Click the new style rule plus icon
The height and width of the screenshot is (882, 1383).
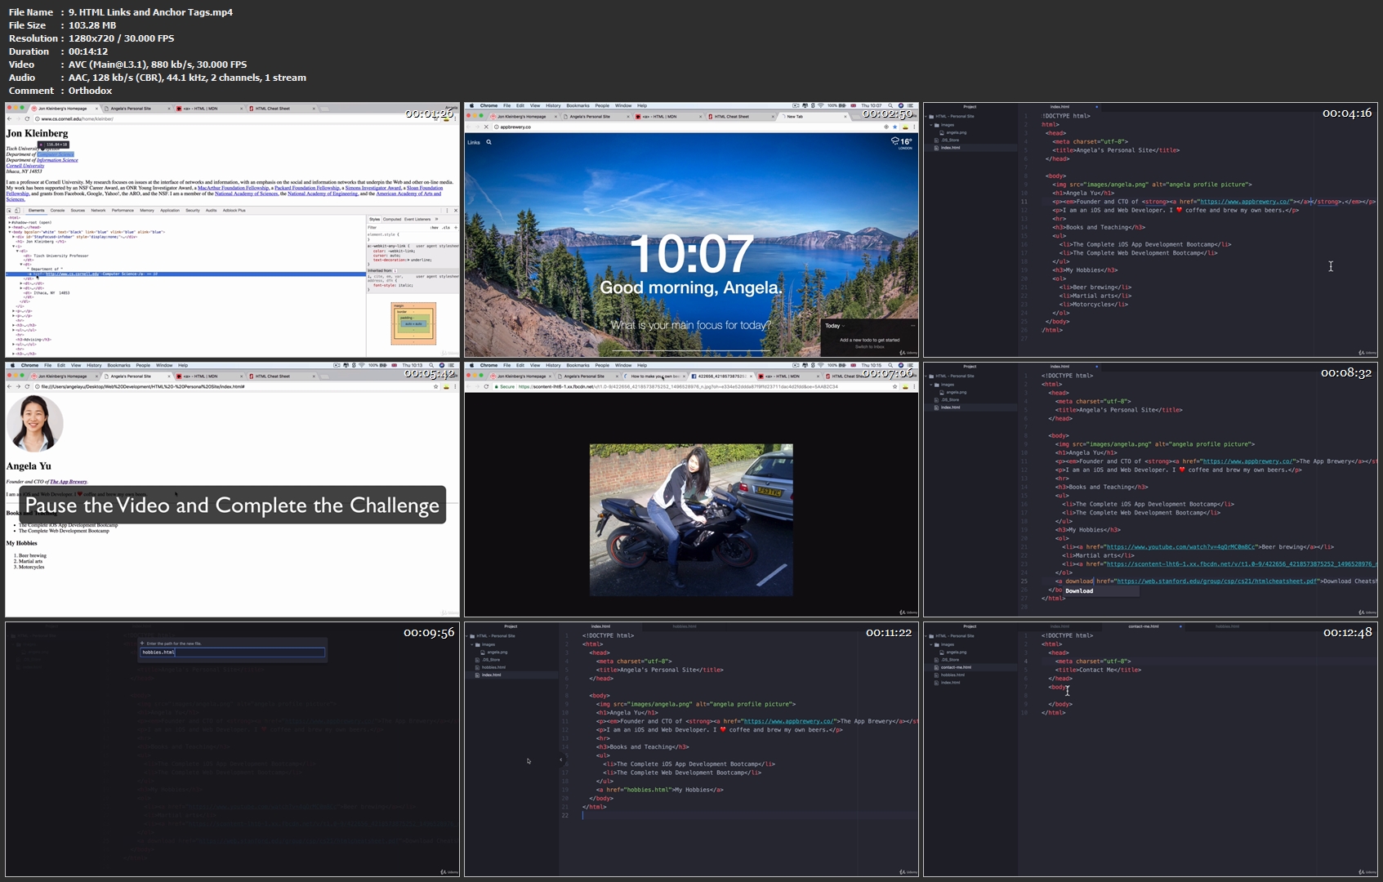[455, 227]
